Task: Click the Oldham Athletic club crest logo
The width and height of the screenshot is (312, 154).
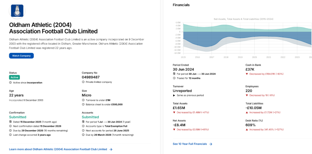Action: [17, 10]
